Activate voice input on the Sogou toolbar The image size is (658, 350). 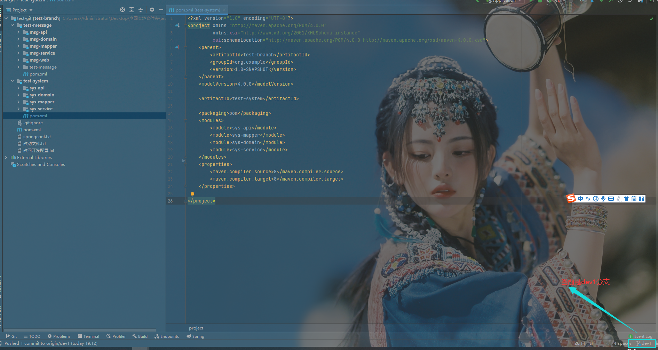click(603, 198)
